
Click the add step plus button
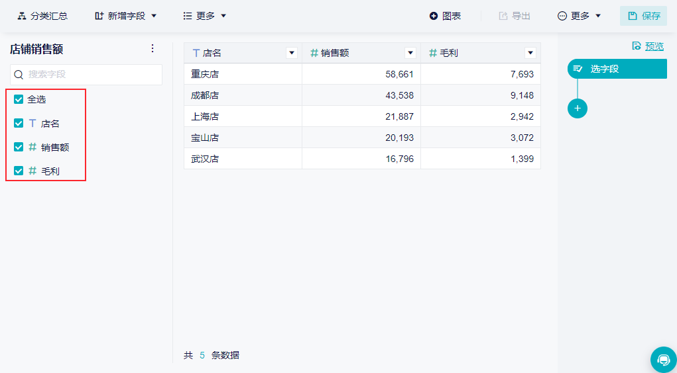pyautogui.click(x=577, y=108)
